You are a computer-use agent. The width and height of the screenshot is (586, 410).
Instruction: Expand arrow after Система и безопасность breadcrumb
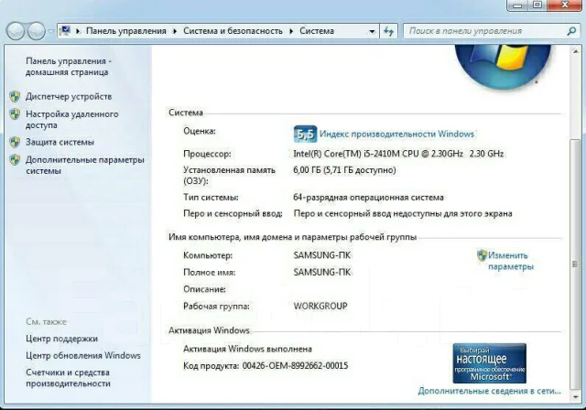pos(291,31)
